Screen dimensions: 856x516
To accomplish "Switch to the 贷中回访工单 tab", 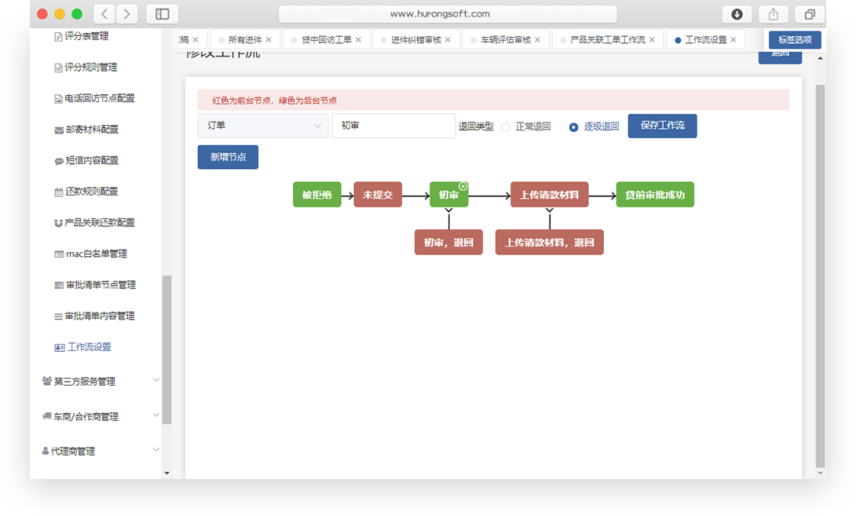I will point(326,40).
